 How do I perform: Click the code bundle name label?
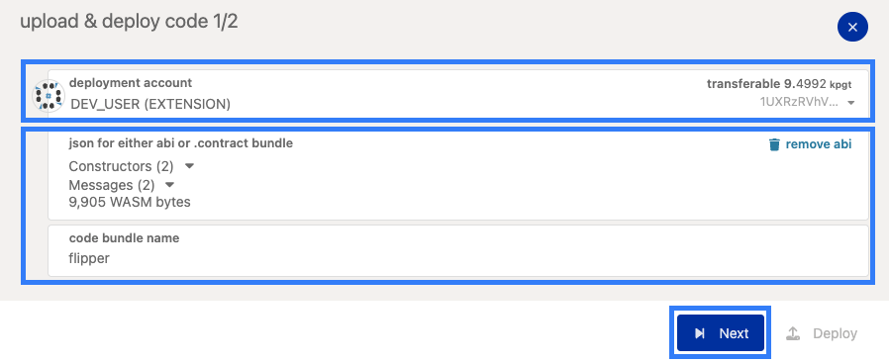tap(124, 237)
